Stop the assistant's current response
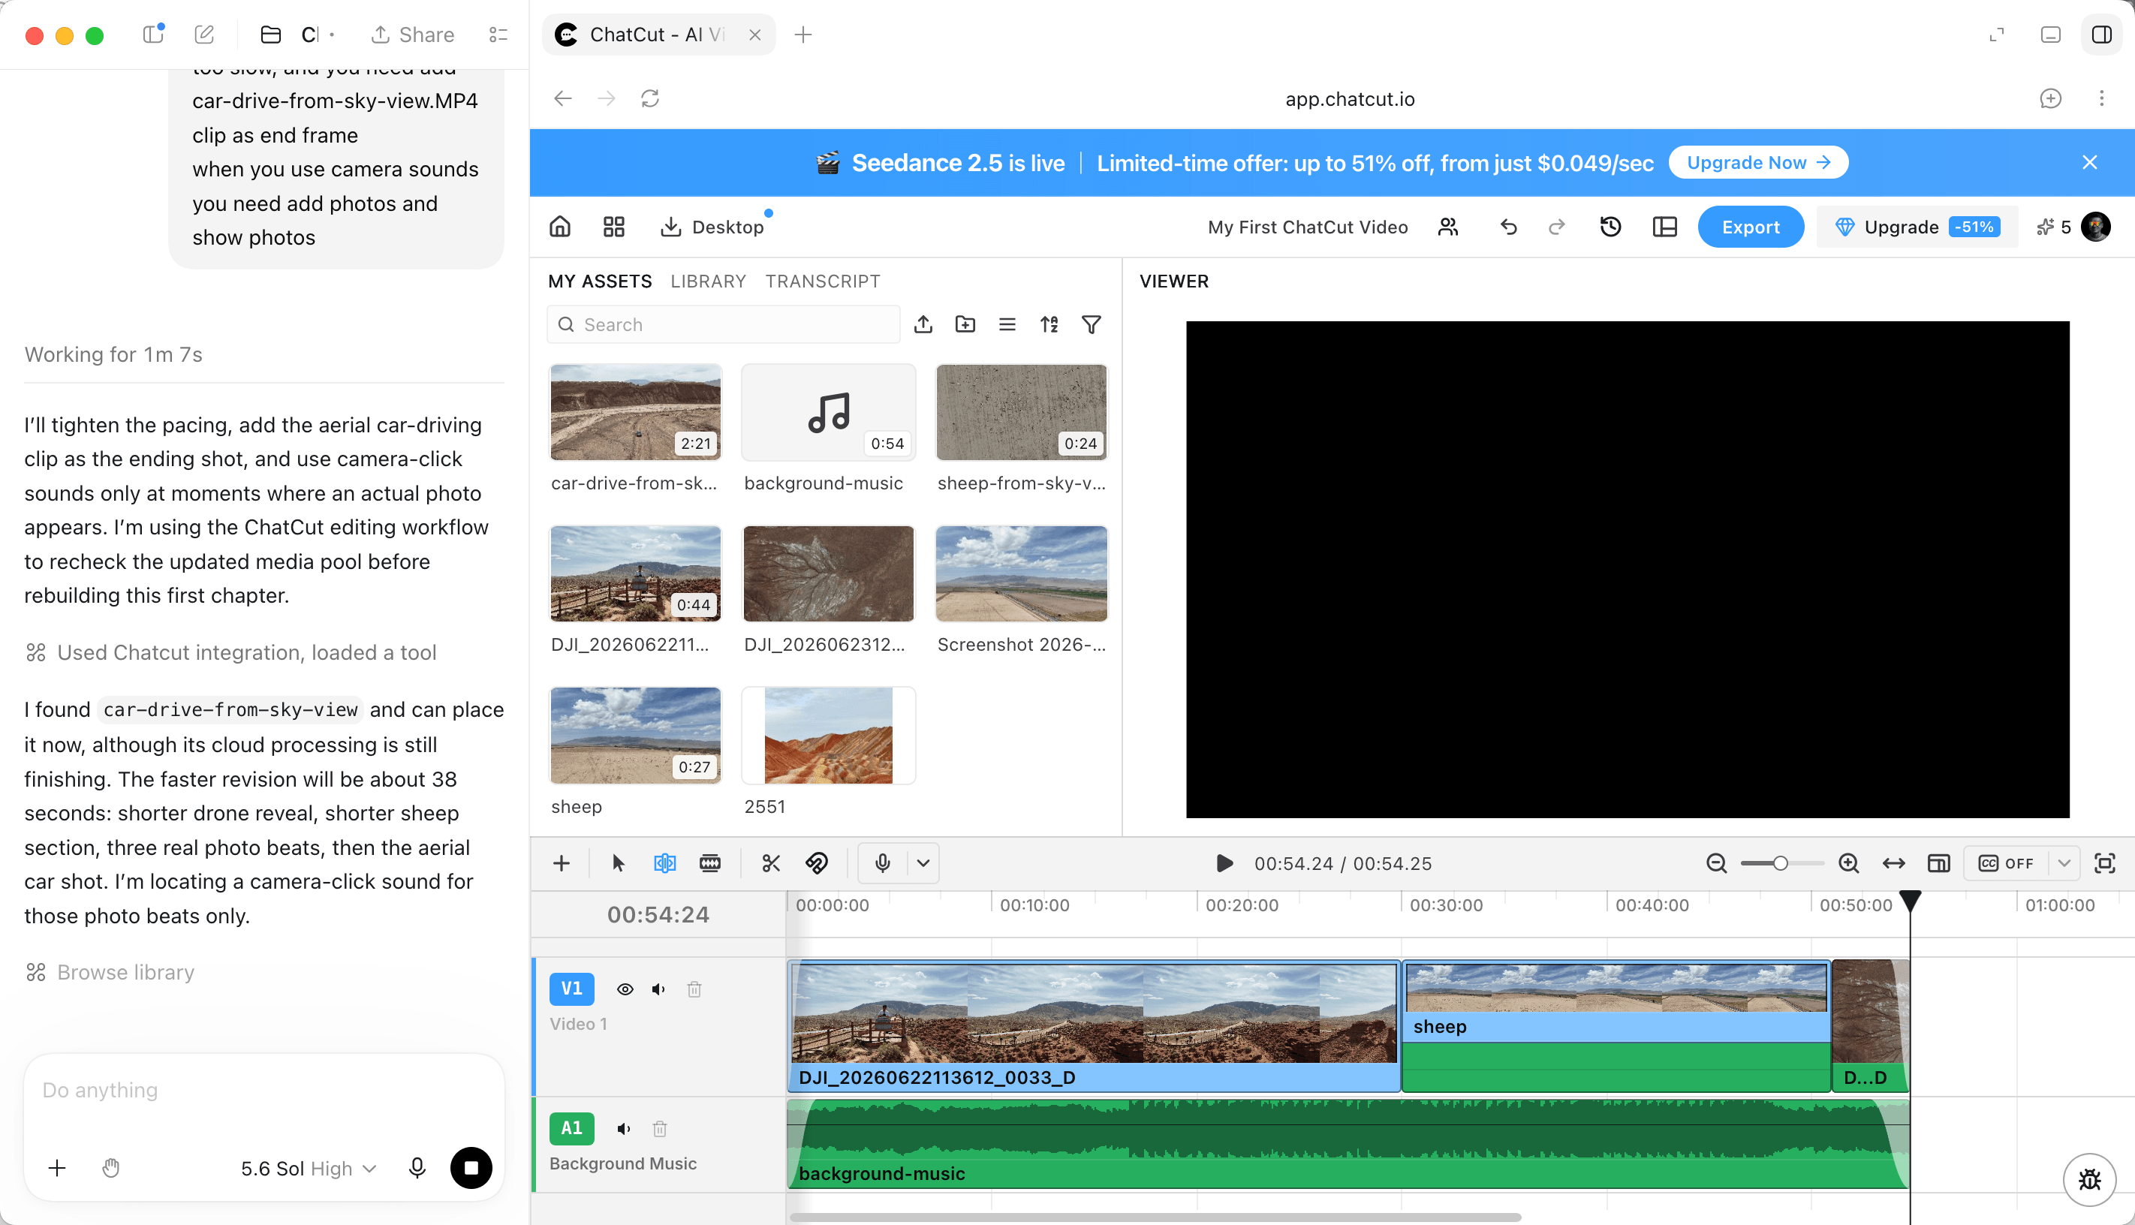Image resolution: width=2135 pixels, height=1225 pixels. pos(471,1168)
